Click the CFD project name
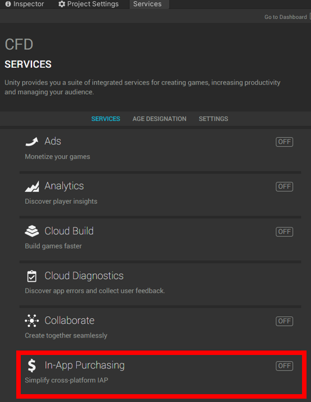Screen dimensions: 311x402 19,44
